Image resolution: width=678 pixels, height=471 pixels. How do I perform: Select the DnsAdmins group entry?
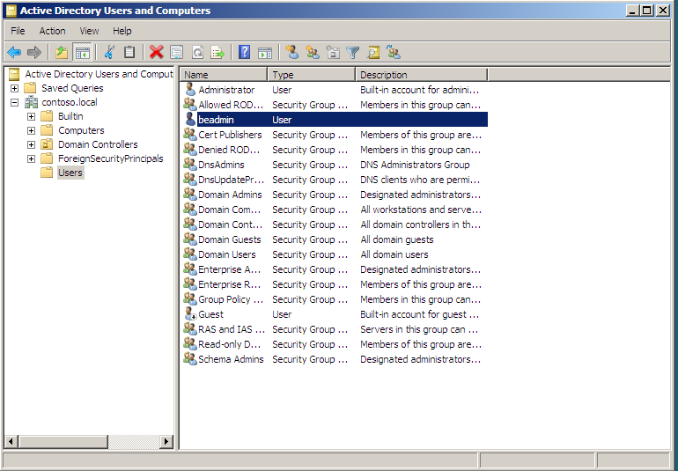click(221, 165)
